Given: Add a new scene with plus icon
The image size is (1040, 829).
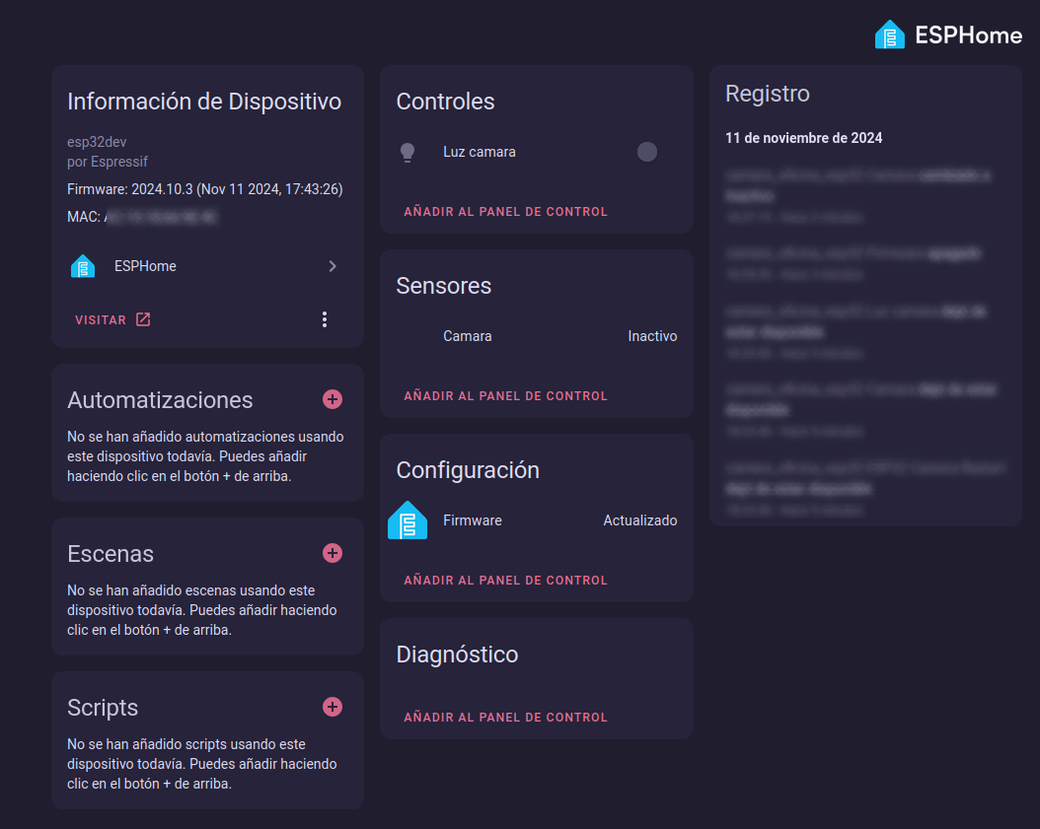Looking at the screenshot, I should [333, 553].
